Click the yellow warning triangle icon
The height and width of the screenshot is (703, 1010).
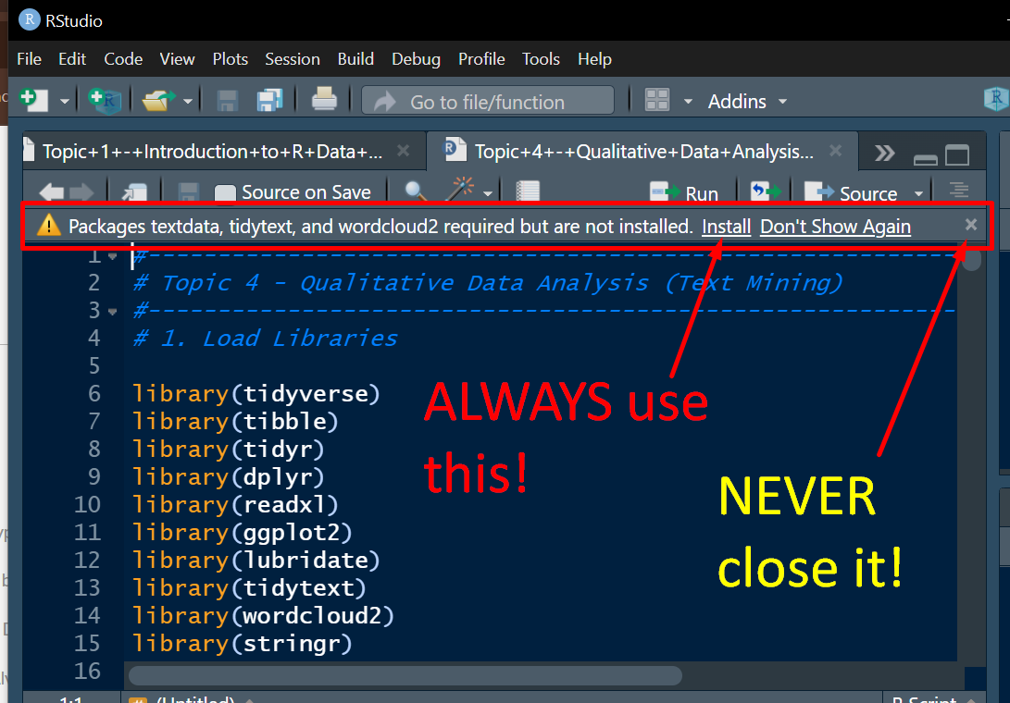48,226
